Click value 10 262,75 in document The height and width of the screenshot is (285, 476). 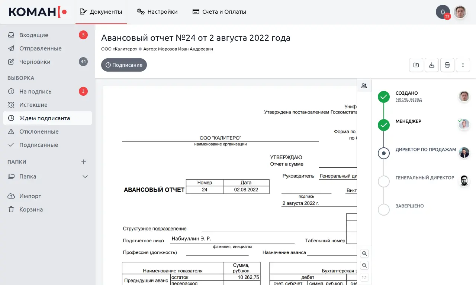(248, 277)
